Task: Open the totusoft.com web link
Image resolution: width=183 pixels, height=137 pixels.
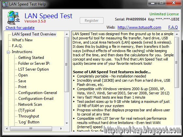Action: point(139,27)
